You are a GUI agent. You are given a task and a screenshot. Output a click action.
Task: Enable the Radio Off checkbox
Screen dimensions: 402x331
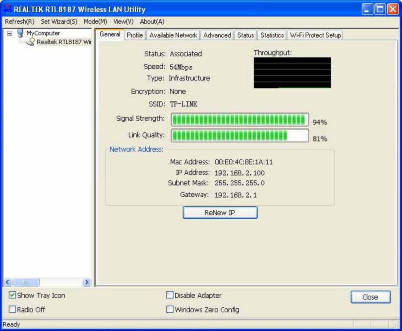[x=12, y=309]
